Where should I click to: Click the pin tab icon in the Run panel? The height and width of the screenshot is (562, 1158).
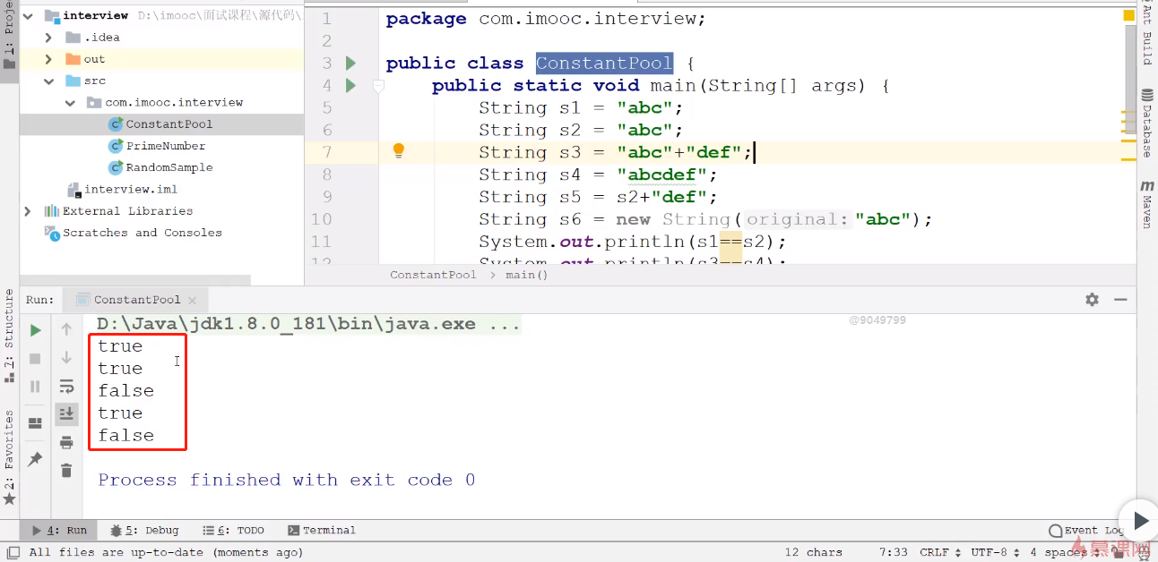pyautogui.click(x=36, y=459)
